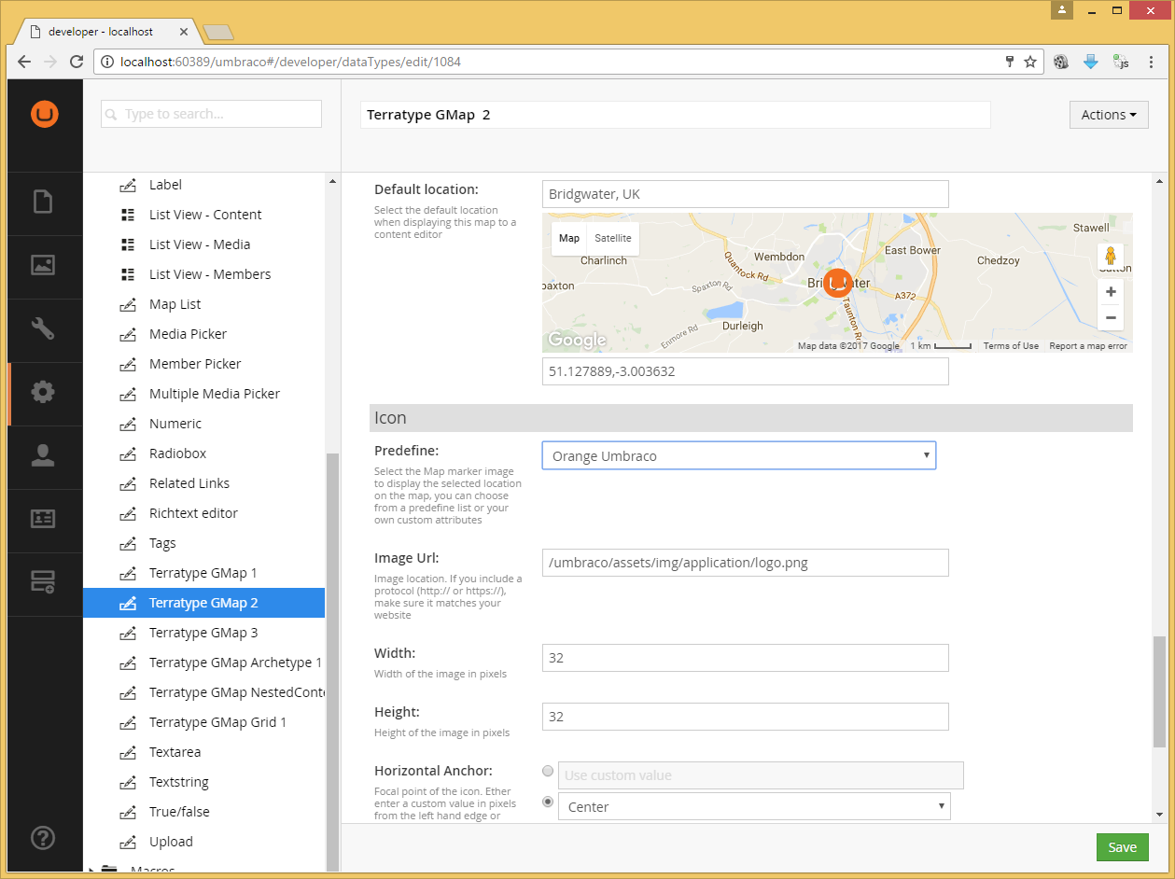
Task: Click the coordinates field 51.127889,-3.003632
Action: [x=746, y=371]
